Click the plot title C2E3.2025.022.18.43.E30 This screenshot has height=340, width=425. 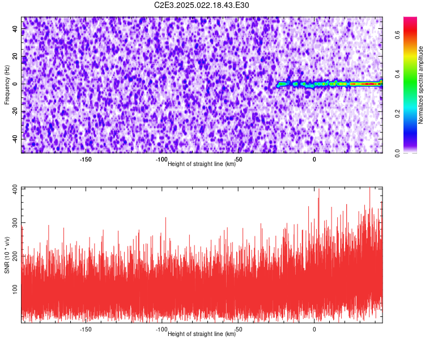click(201, 5)
